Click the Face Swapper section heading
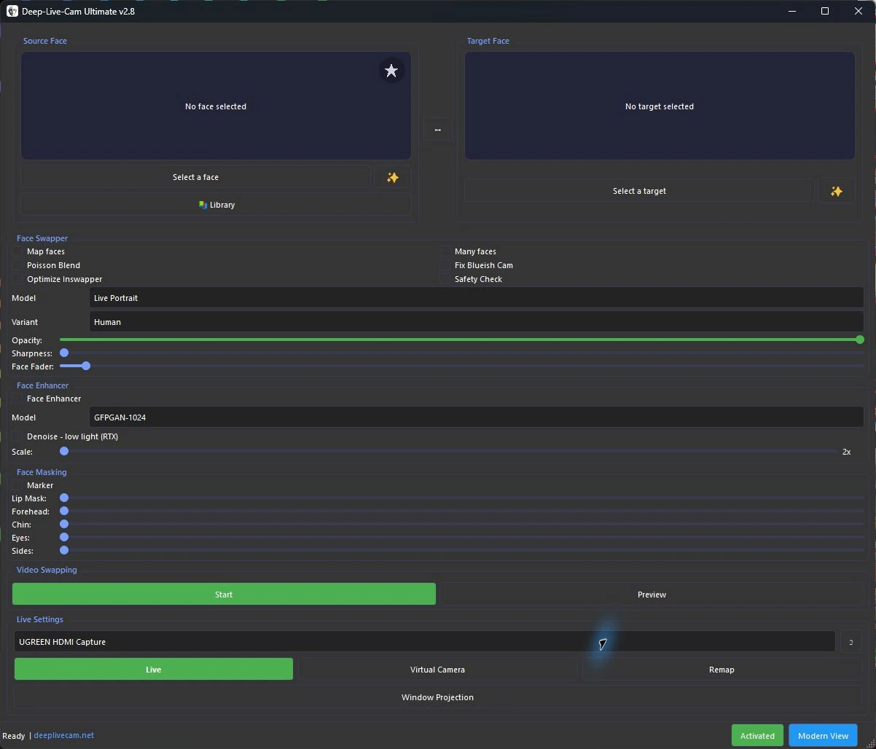This screenshot has width=876, height=749. click(42, 238)
